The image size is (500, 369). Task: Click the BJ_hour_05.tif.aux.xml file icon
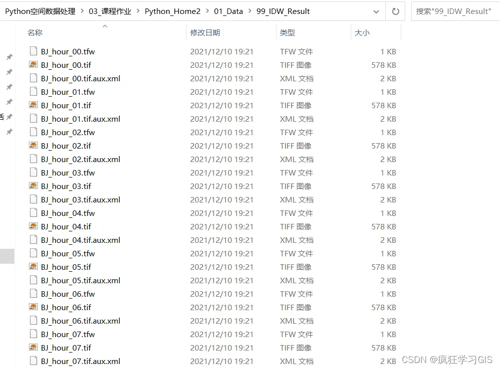tap(33, 280)
